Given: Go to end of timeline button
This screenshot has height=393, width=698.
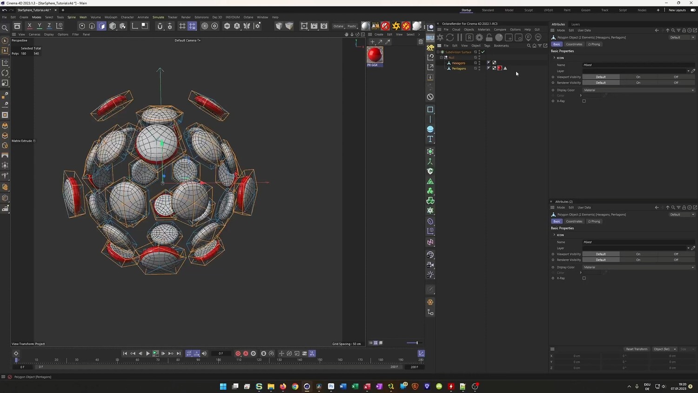Looking at the screenshot, I should [x=179, y=353].
